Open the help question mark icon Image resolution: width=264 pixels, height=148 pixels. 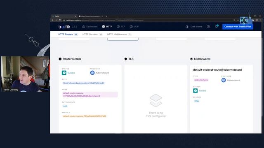point(208,26)
